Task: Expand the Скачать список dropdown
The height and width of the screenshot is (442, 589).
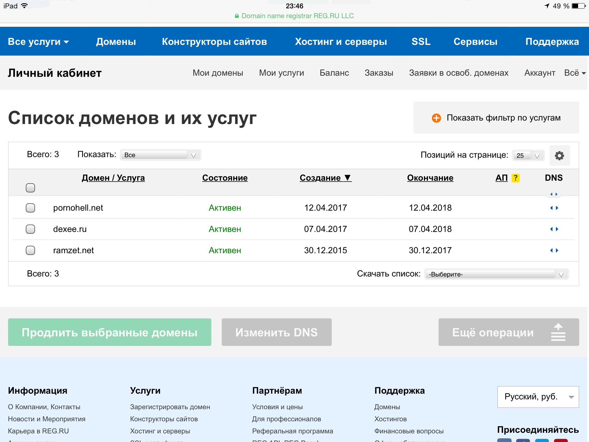Action: pos(496,274)
